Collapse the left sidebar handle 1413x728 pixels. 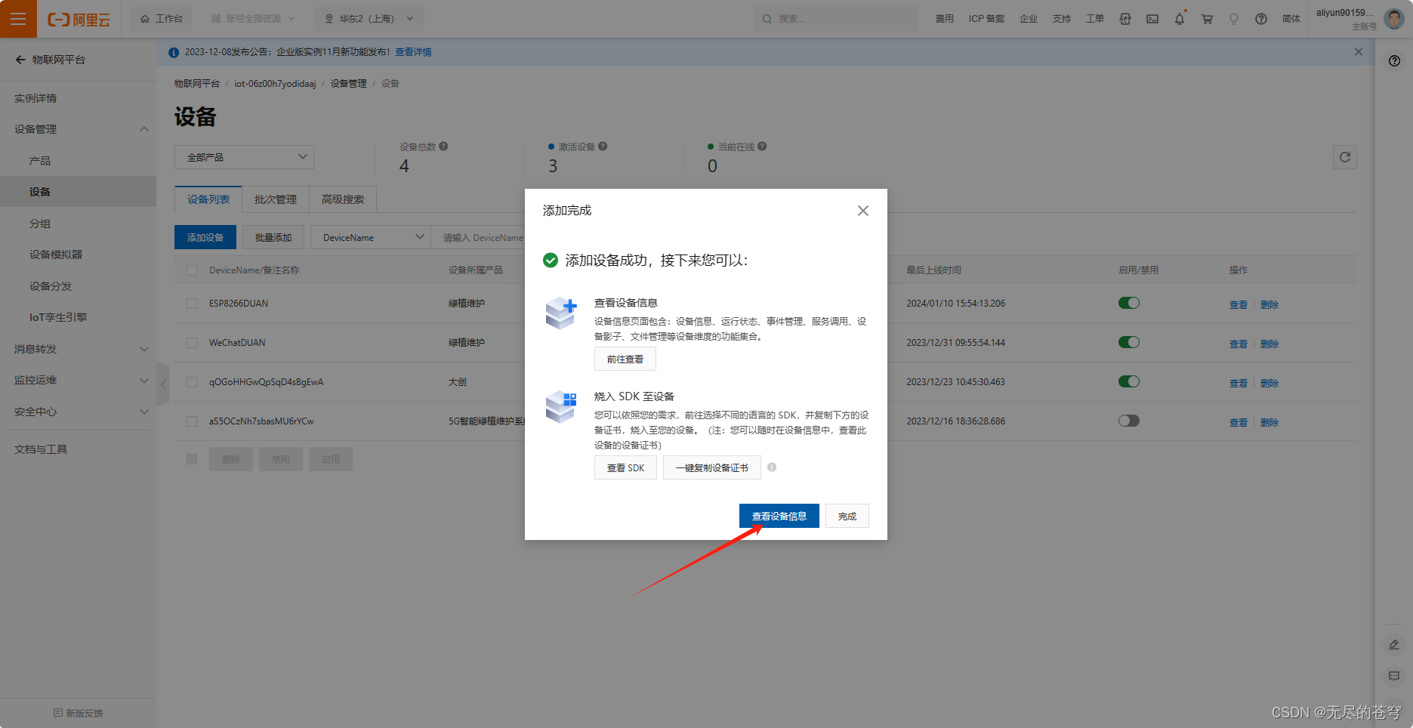163,384
